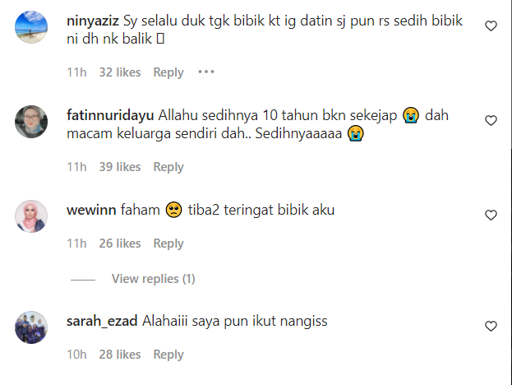Open the sarah_ezad username link

[x=102, y=322]
